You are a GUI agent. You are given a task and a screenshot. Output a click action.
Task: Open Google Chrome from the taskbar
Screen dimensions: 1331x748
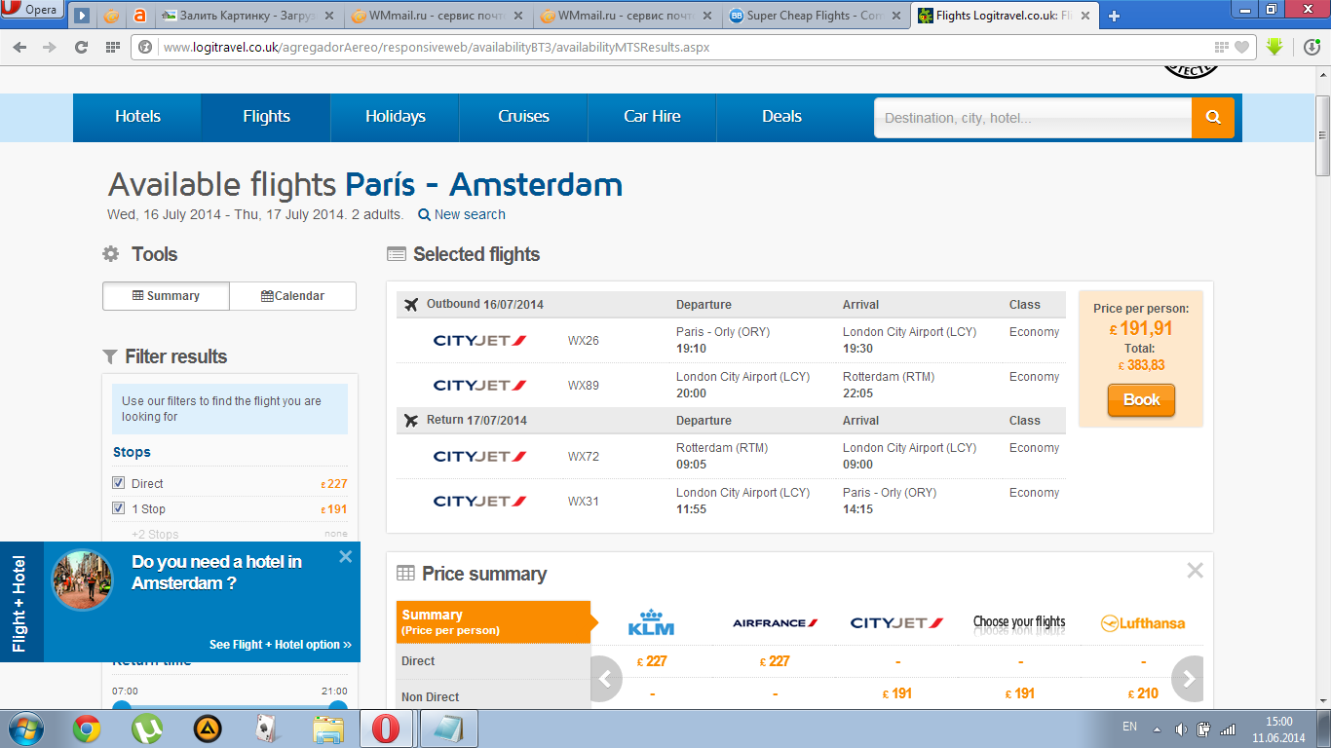[x=87, y=729]
